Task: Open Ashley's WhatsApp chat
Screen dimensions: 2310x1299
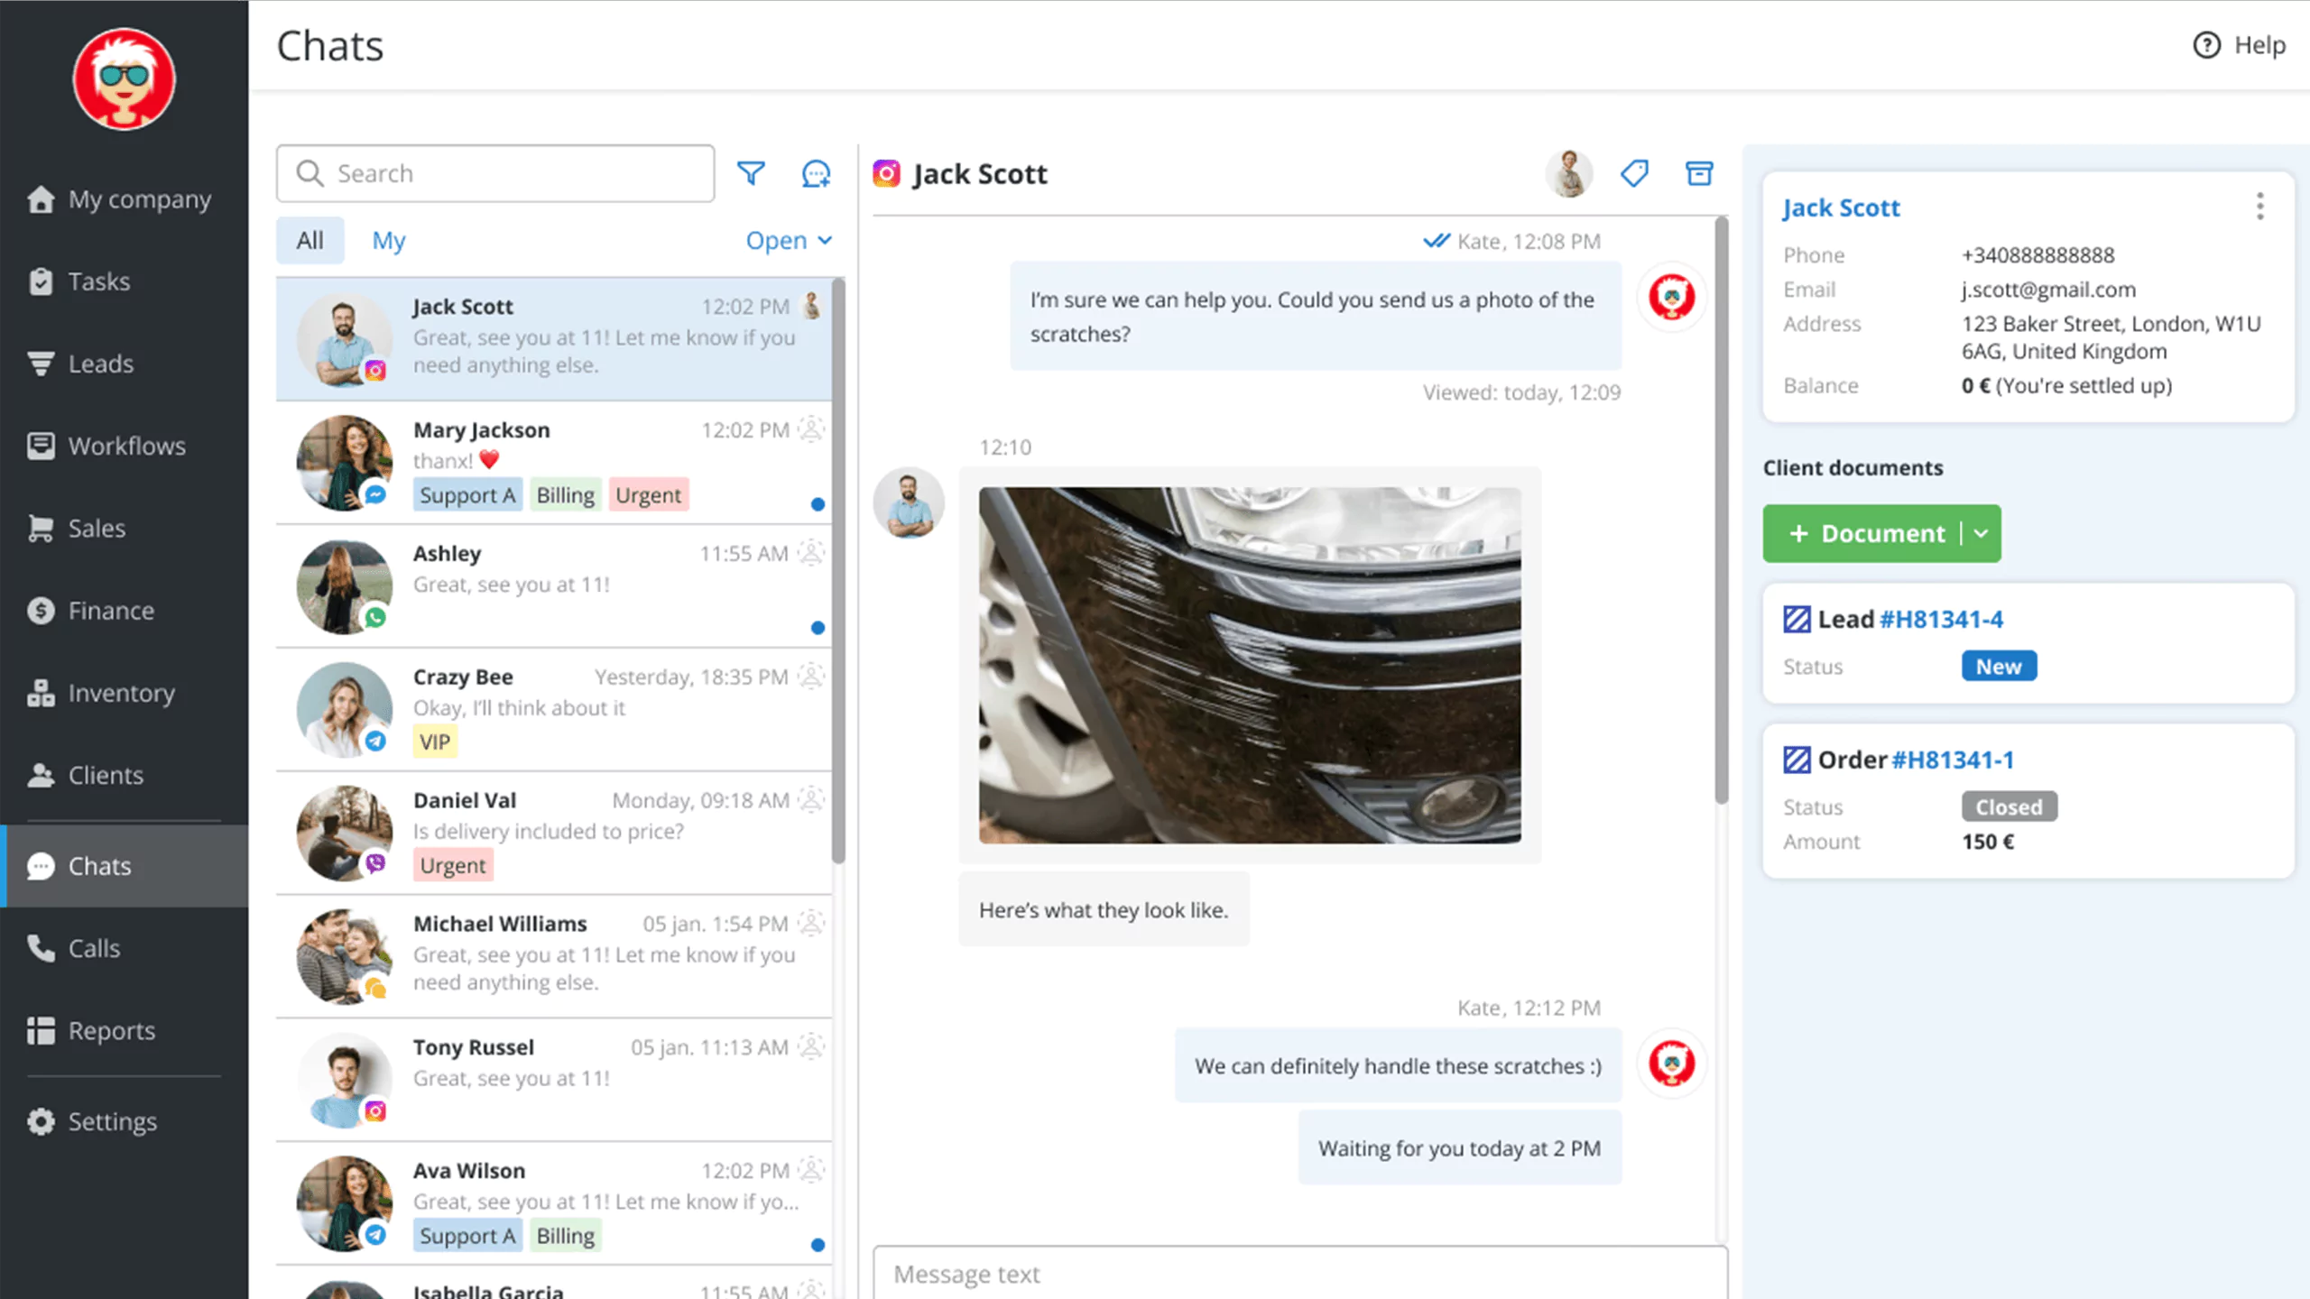Action: pos(554,586)
